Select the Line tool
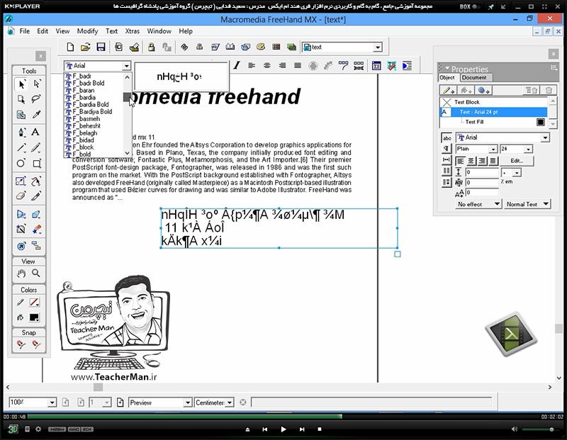The width and height of the screenshot is (567, 440). click(x=21, y=147)
